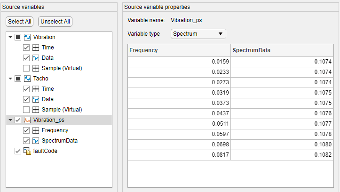Select the 0.0159 frequency cell

coord(179,61)
